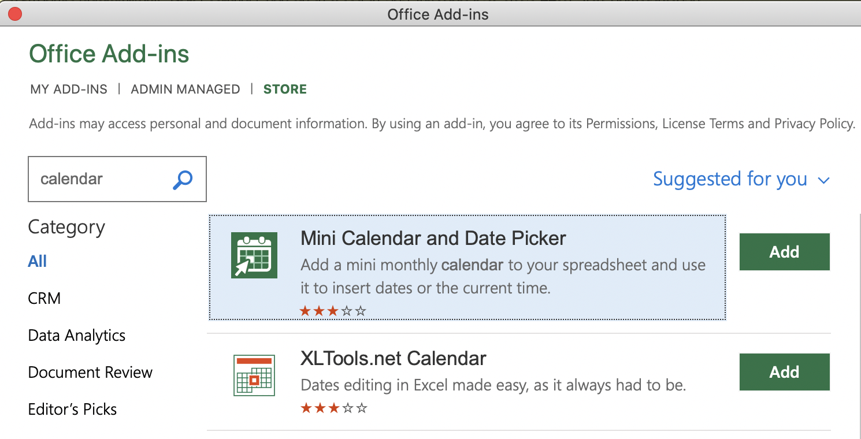Click the XLTools.net Calendar star rating
This screenshot has width=861, height=439.
[x=333, y=408]
